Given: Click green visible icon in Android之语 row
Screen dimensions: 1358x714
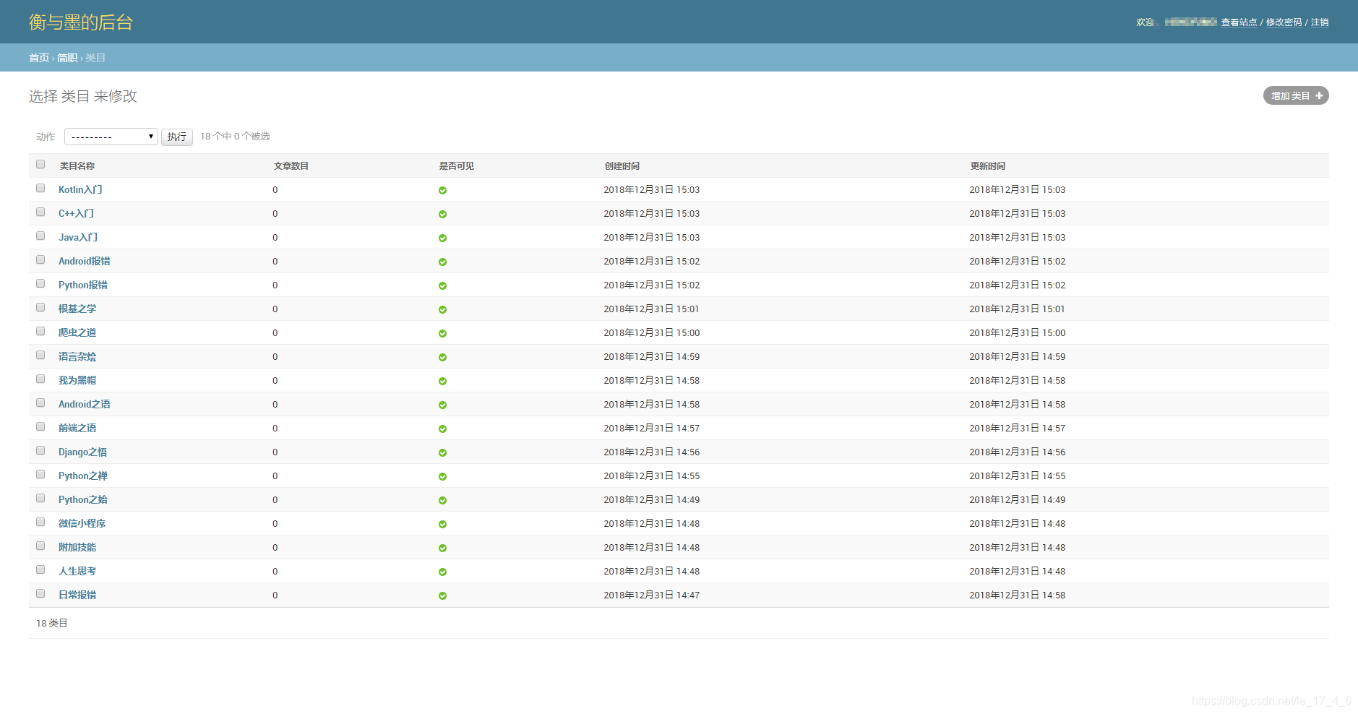Looking at the screenshot, I should click(x=442, y=405).
